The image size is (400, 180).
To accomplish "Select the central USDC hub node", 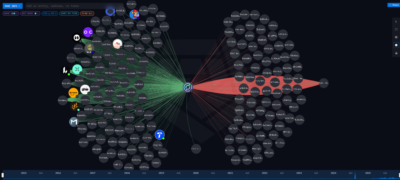I will pyautogui.click(x=188, y=87).
